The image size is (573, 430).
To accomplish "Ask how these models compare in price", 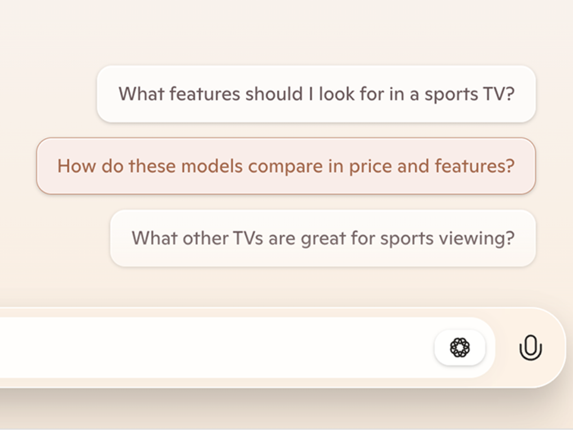I will [x=286, y=166].
